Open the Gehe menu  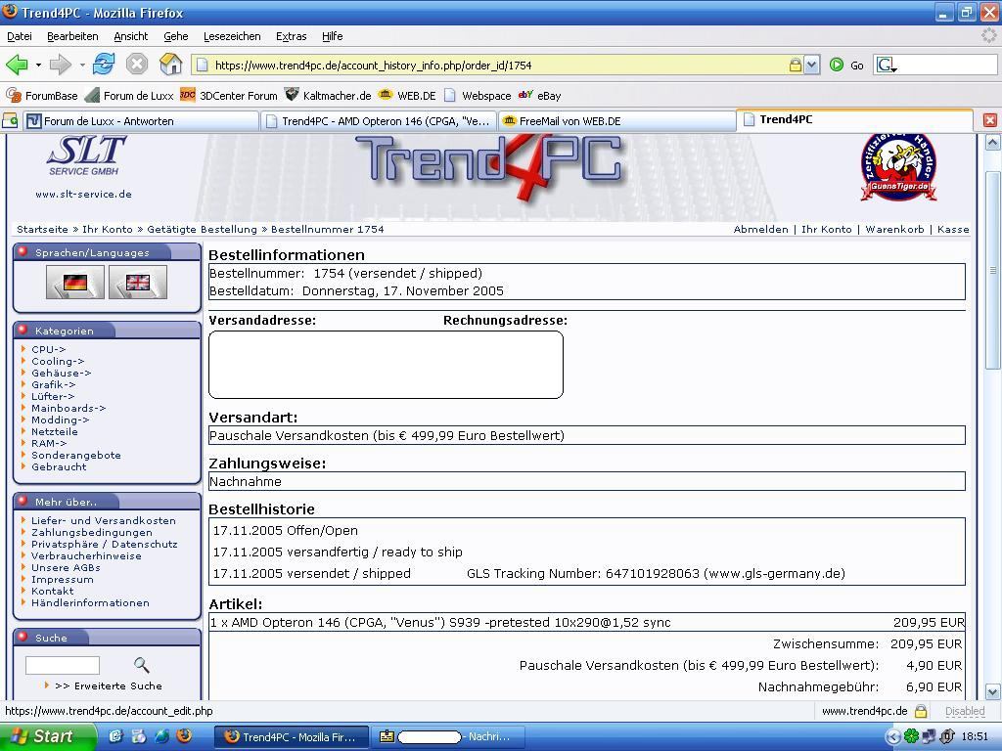click(176, 36)
